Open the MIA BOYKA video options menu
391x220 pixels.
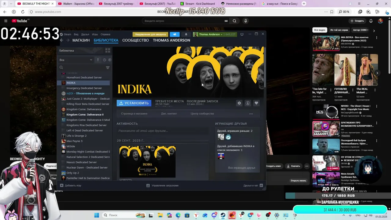[x=376, y=38]
